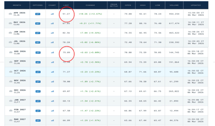Image resolution: width=215 pixels, height=126 pixels.
Task: Open the AUG 2026 CLQ6 contract link
Action: 20,53
